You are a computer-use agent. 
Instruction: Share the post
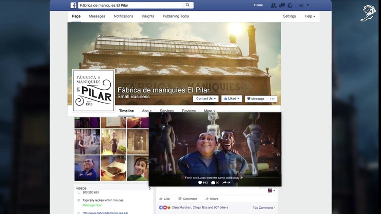[x=212, y=199]
